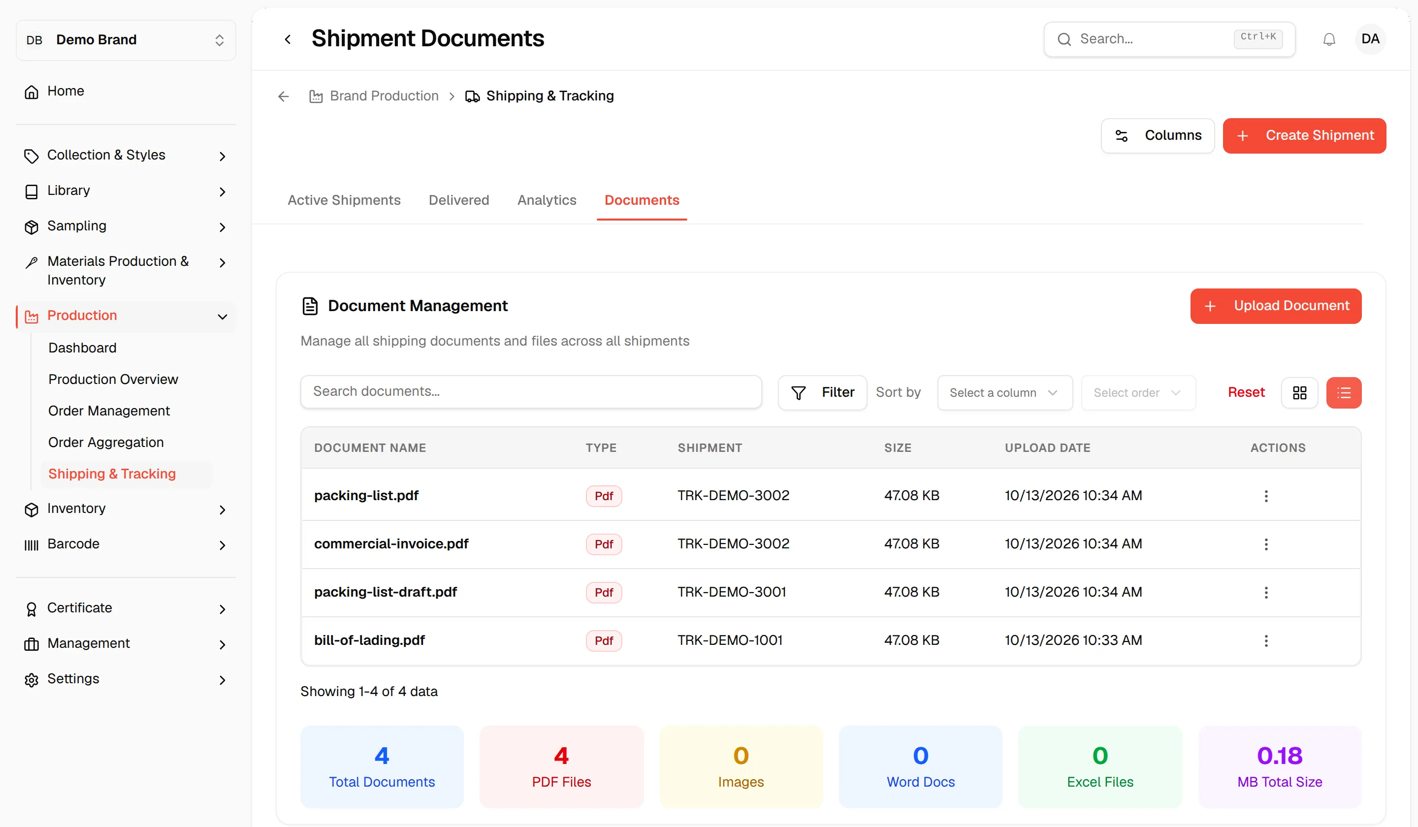Open actions menu for commercial-invoice.pdf
This screenshot has height=827, width=1418.
[x=1265, y=544]
